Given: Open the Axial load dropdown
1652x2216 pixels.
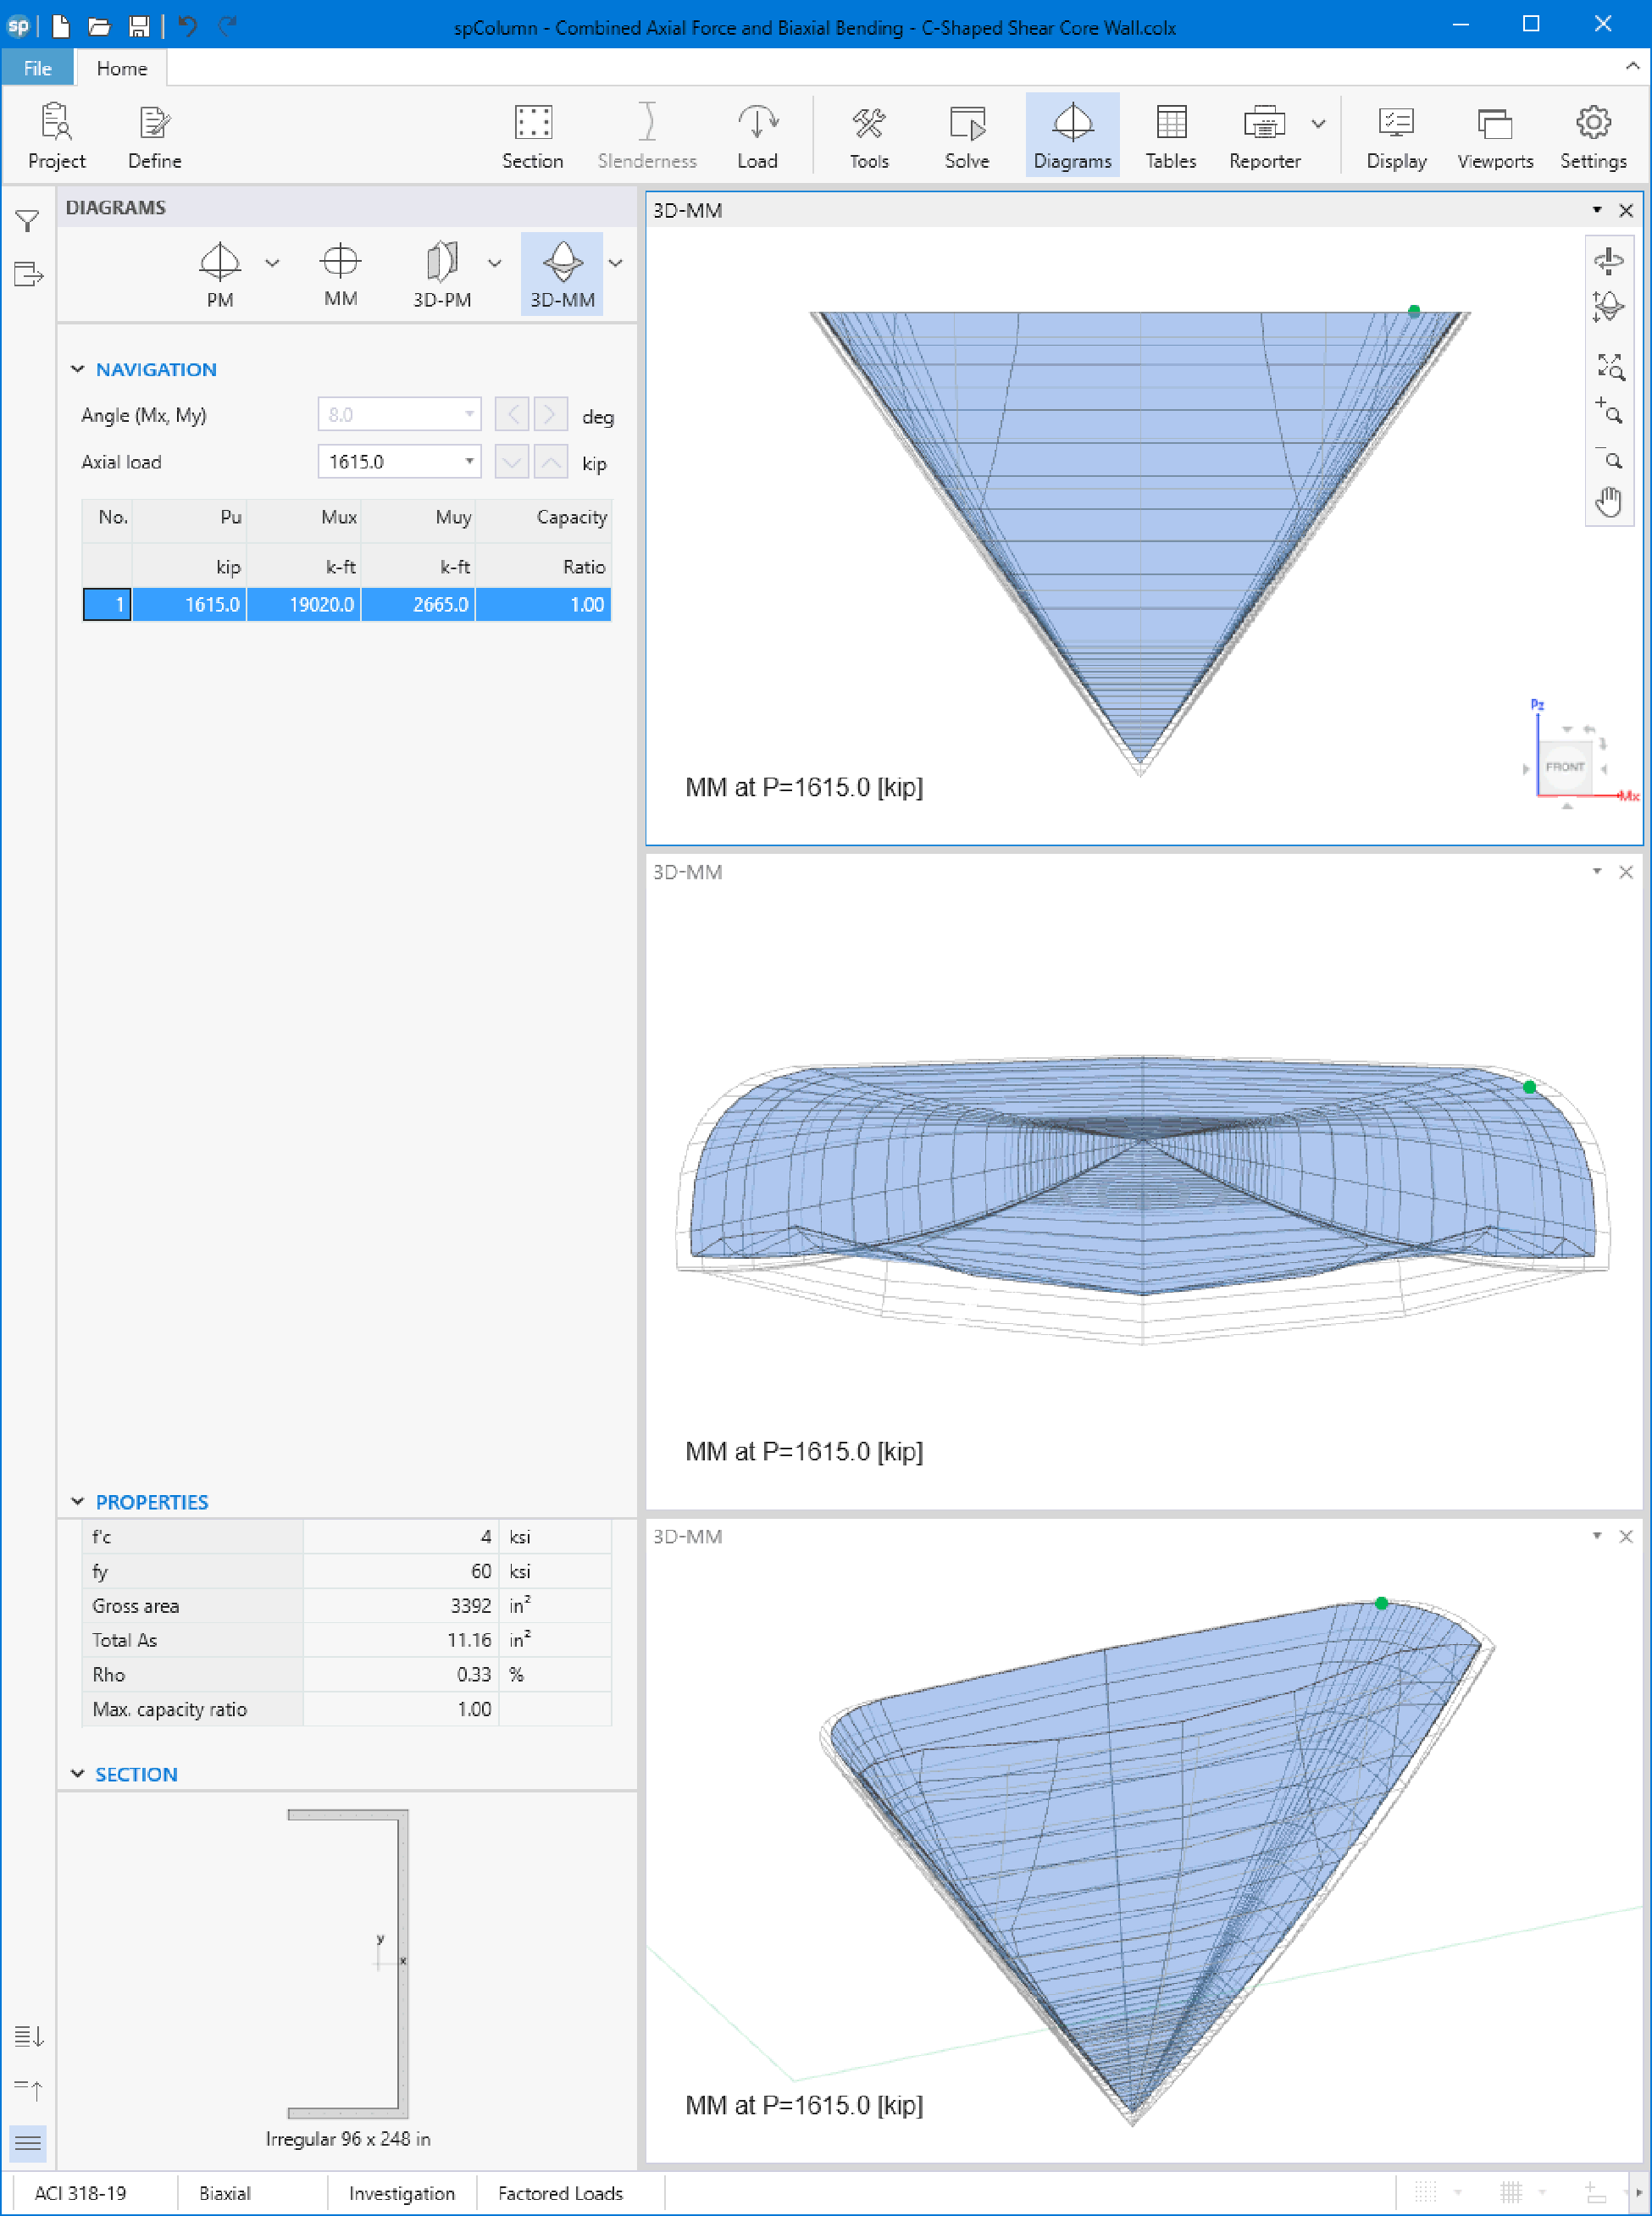Looking at the screenshot, I should click(468, 462).
